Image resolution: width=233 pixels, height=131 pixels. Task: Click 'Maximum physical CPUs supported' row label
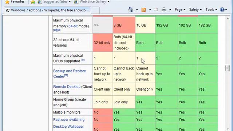pos(72,58)
